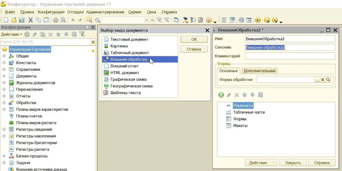The width and height of the screenshot is (342, 171).
Task: Clear the Configuration search with the X icon
Action: [93, 42]
